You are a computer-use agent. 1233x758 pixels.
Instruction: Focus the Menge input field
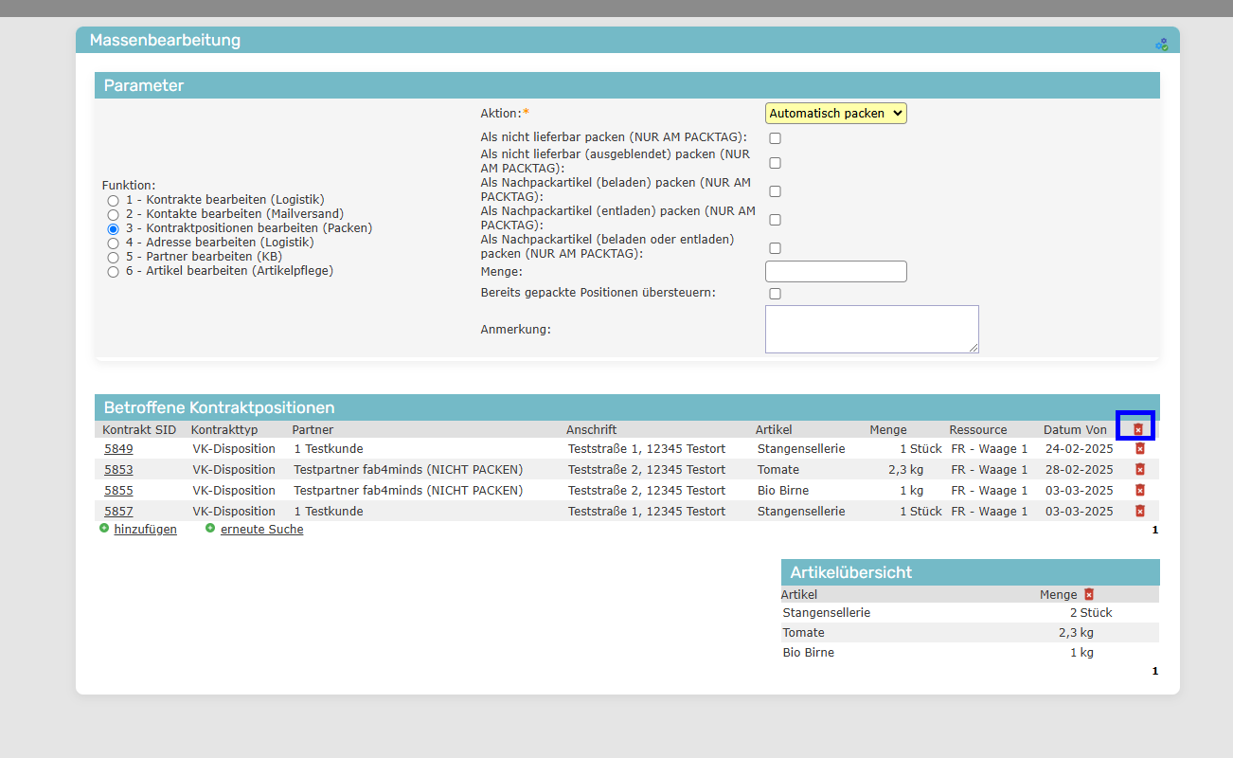click(835, 272)
